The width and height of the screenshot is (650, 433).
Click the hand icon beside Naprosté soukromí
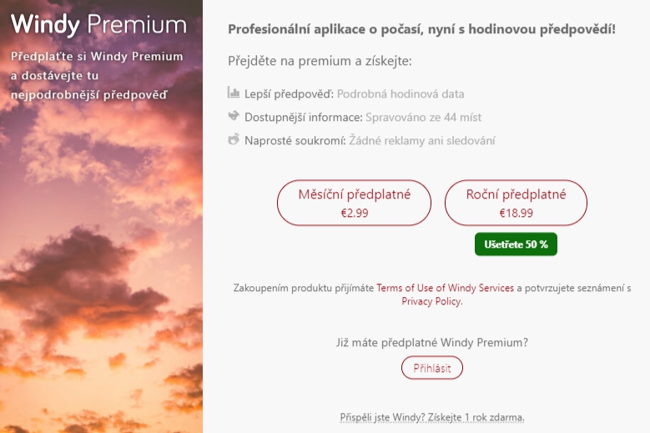[234, 139]
